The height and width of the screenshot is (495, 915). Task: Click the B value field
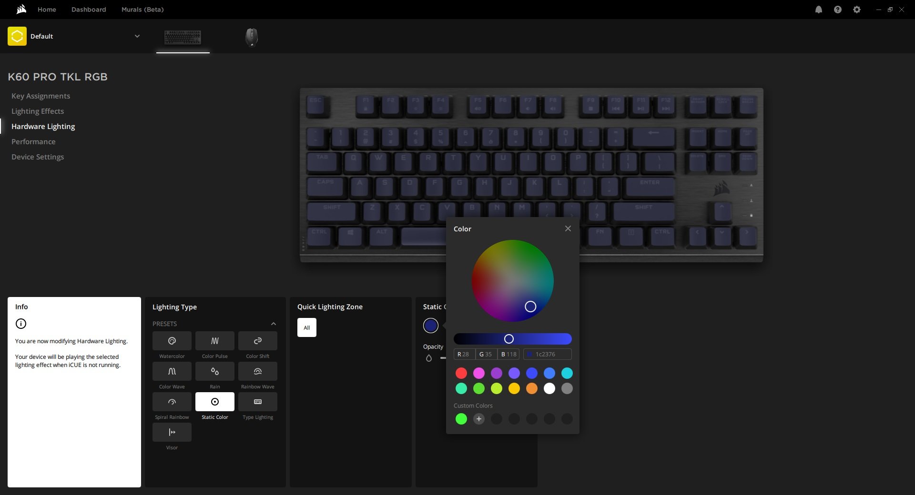508,354
